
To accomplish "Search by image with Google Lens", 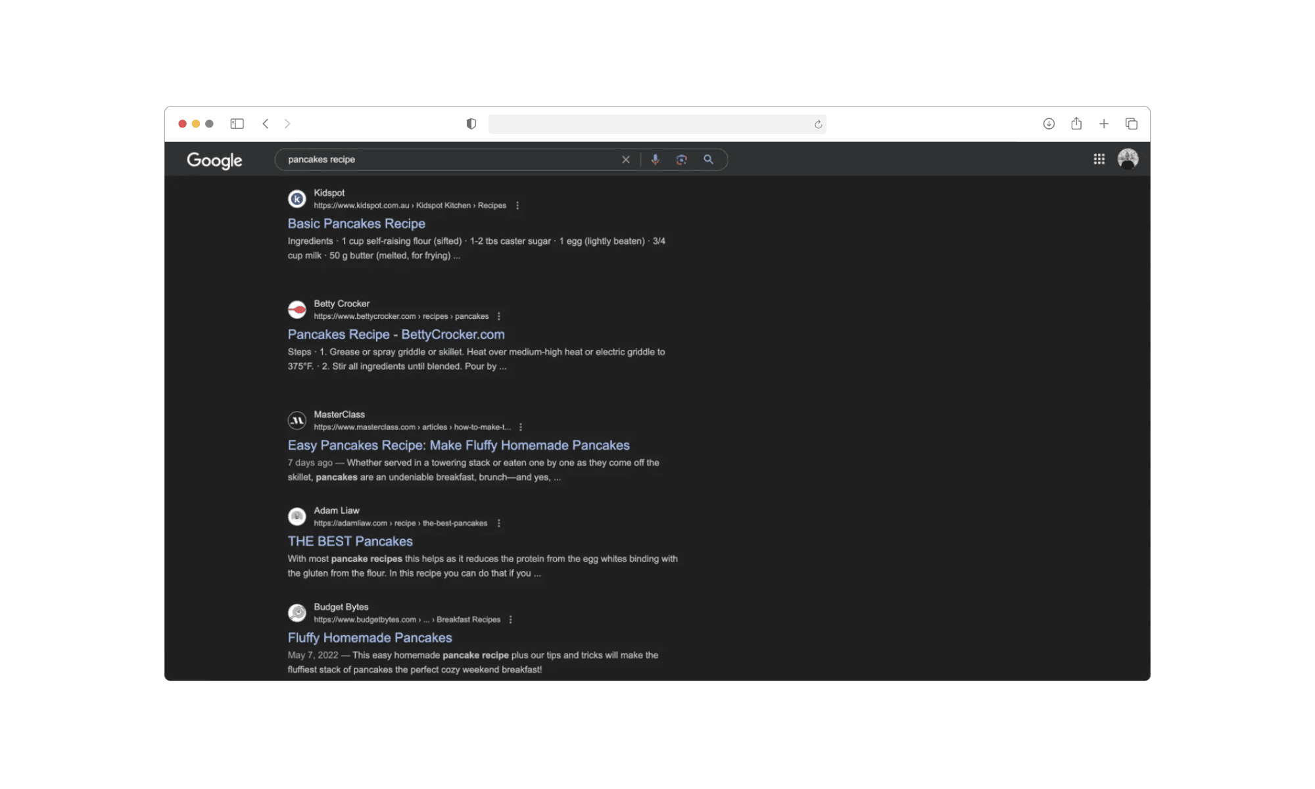I will [x=682, y=160].
